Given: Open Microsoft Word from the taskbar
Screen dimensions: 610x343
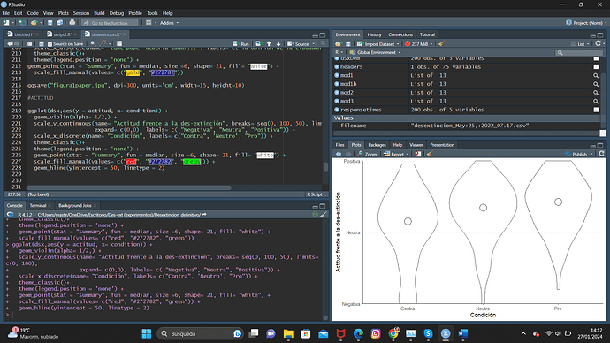Looking at the screenshot, I should point(462,333).
